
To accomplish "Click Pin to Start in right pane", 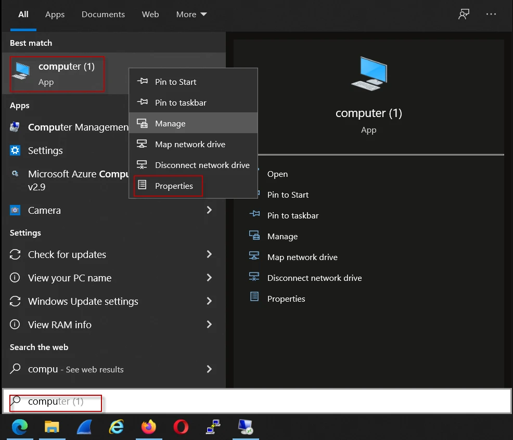I will click(288, 195).
